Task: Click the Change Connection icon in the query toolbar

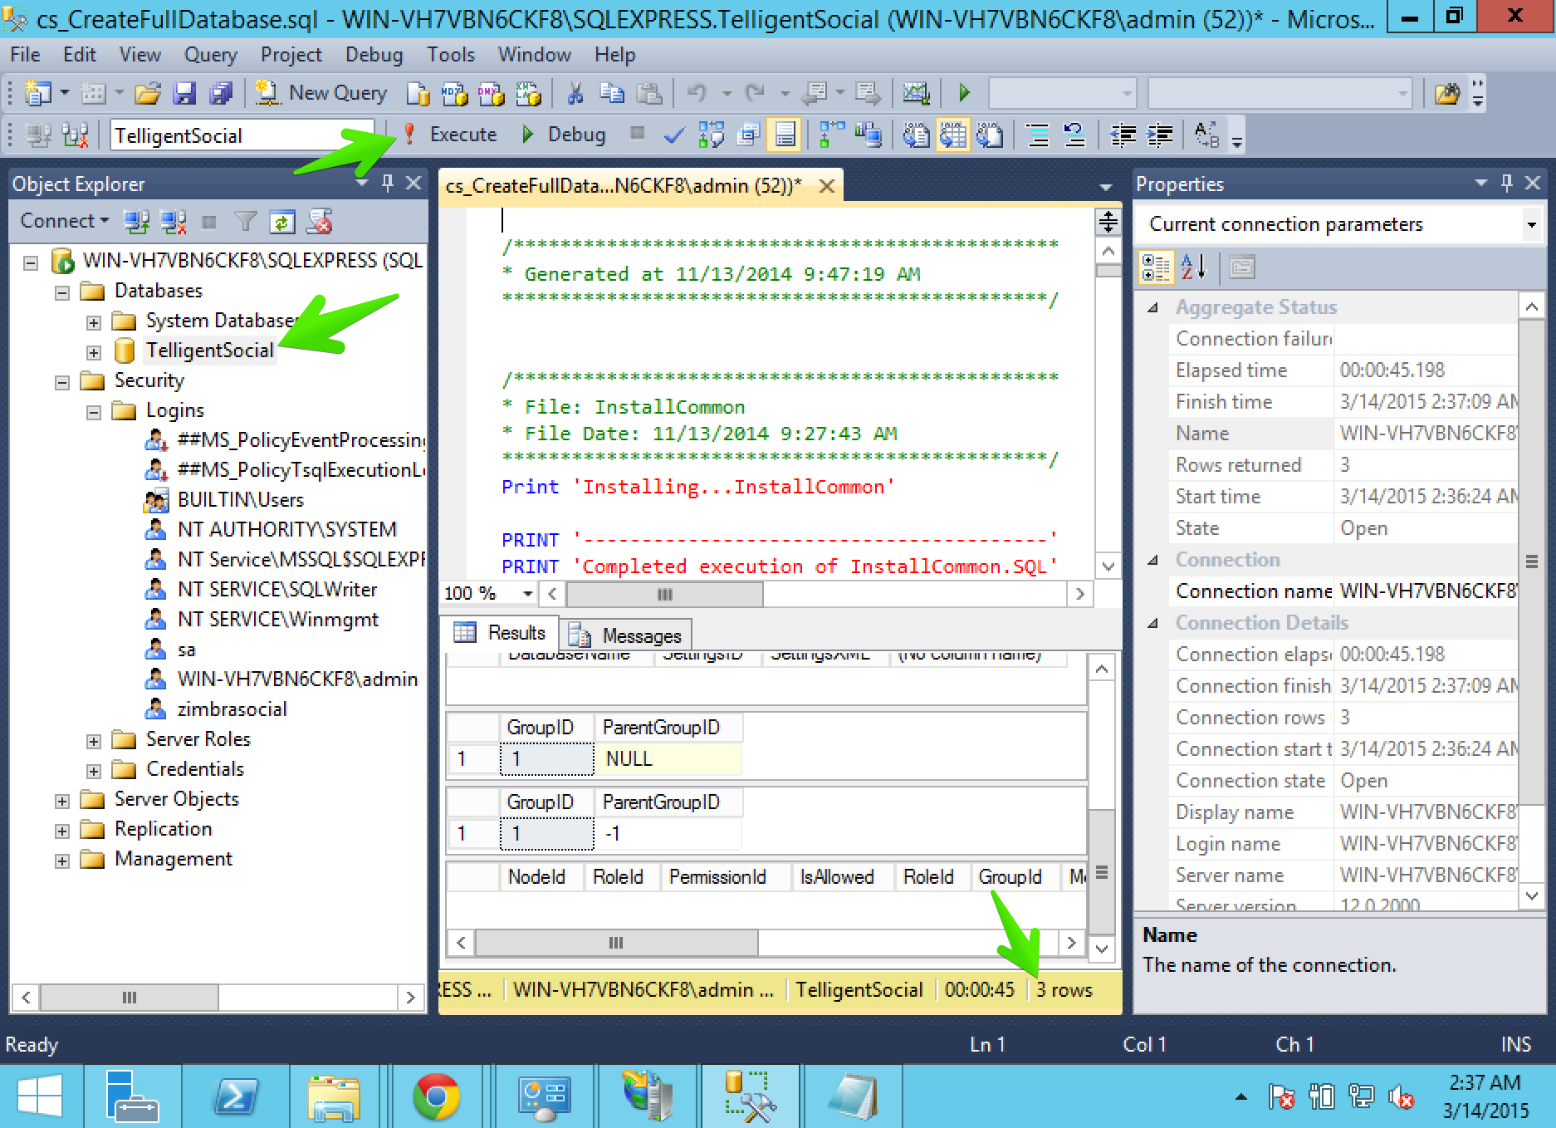Action: 76,135
